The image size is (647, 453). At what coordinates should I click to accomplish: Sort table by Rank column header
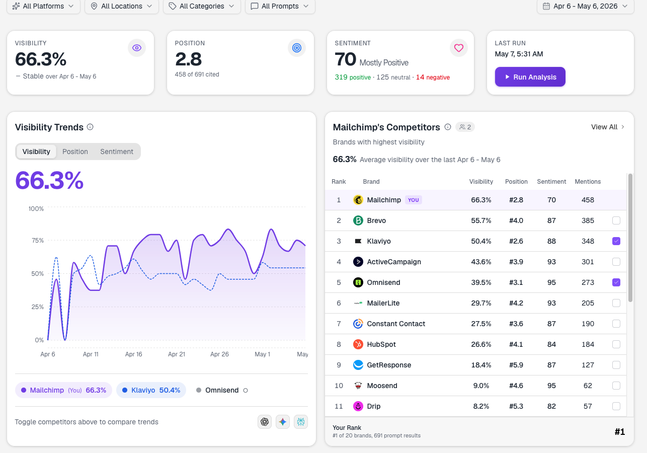pyautogui.click(x=339, y=181)
